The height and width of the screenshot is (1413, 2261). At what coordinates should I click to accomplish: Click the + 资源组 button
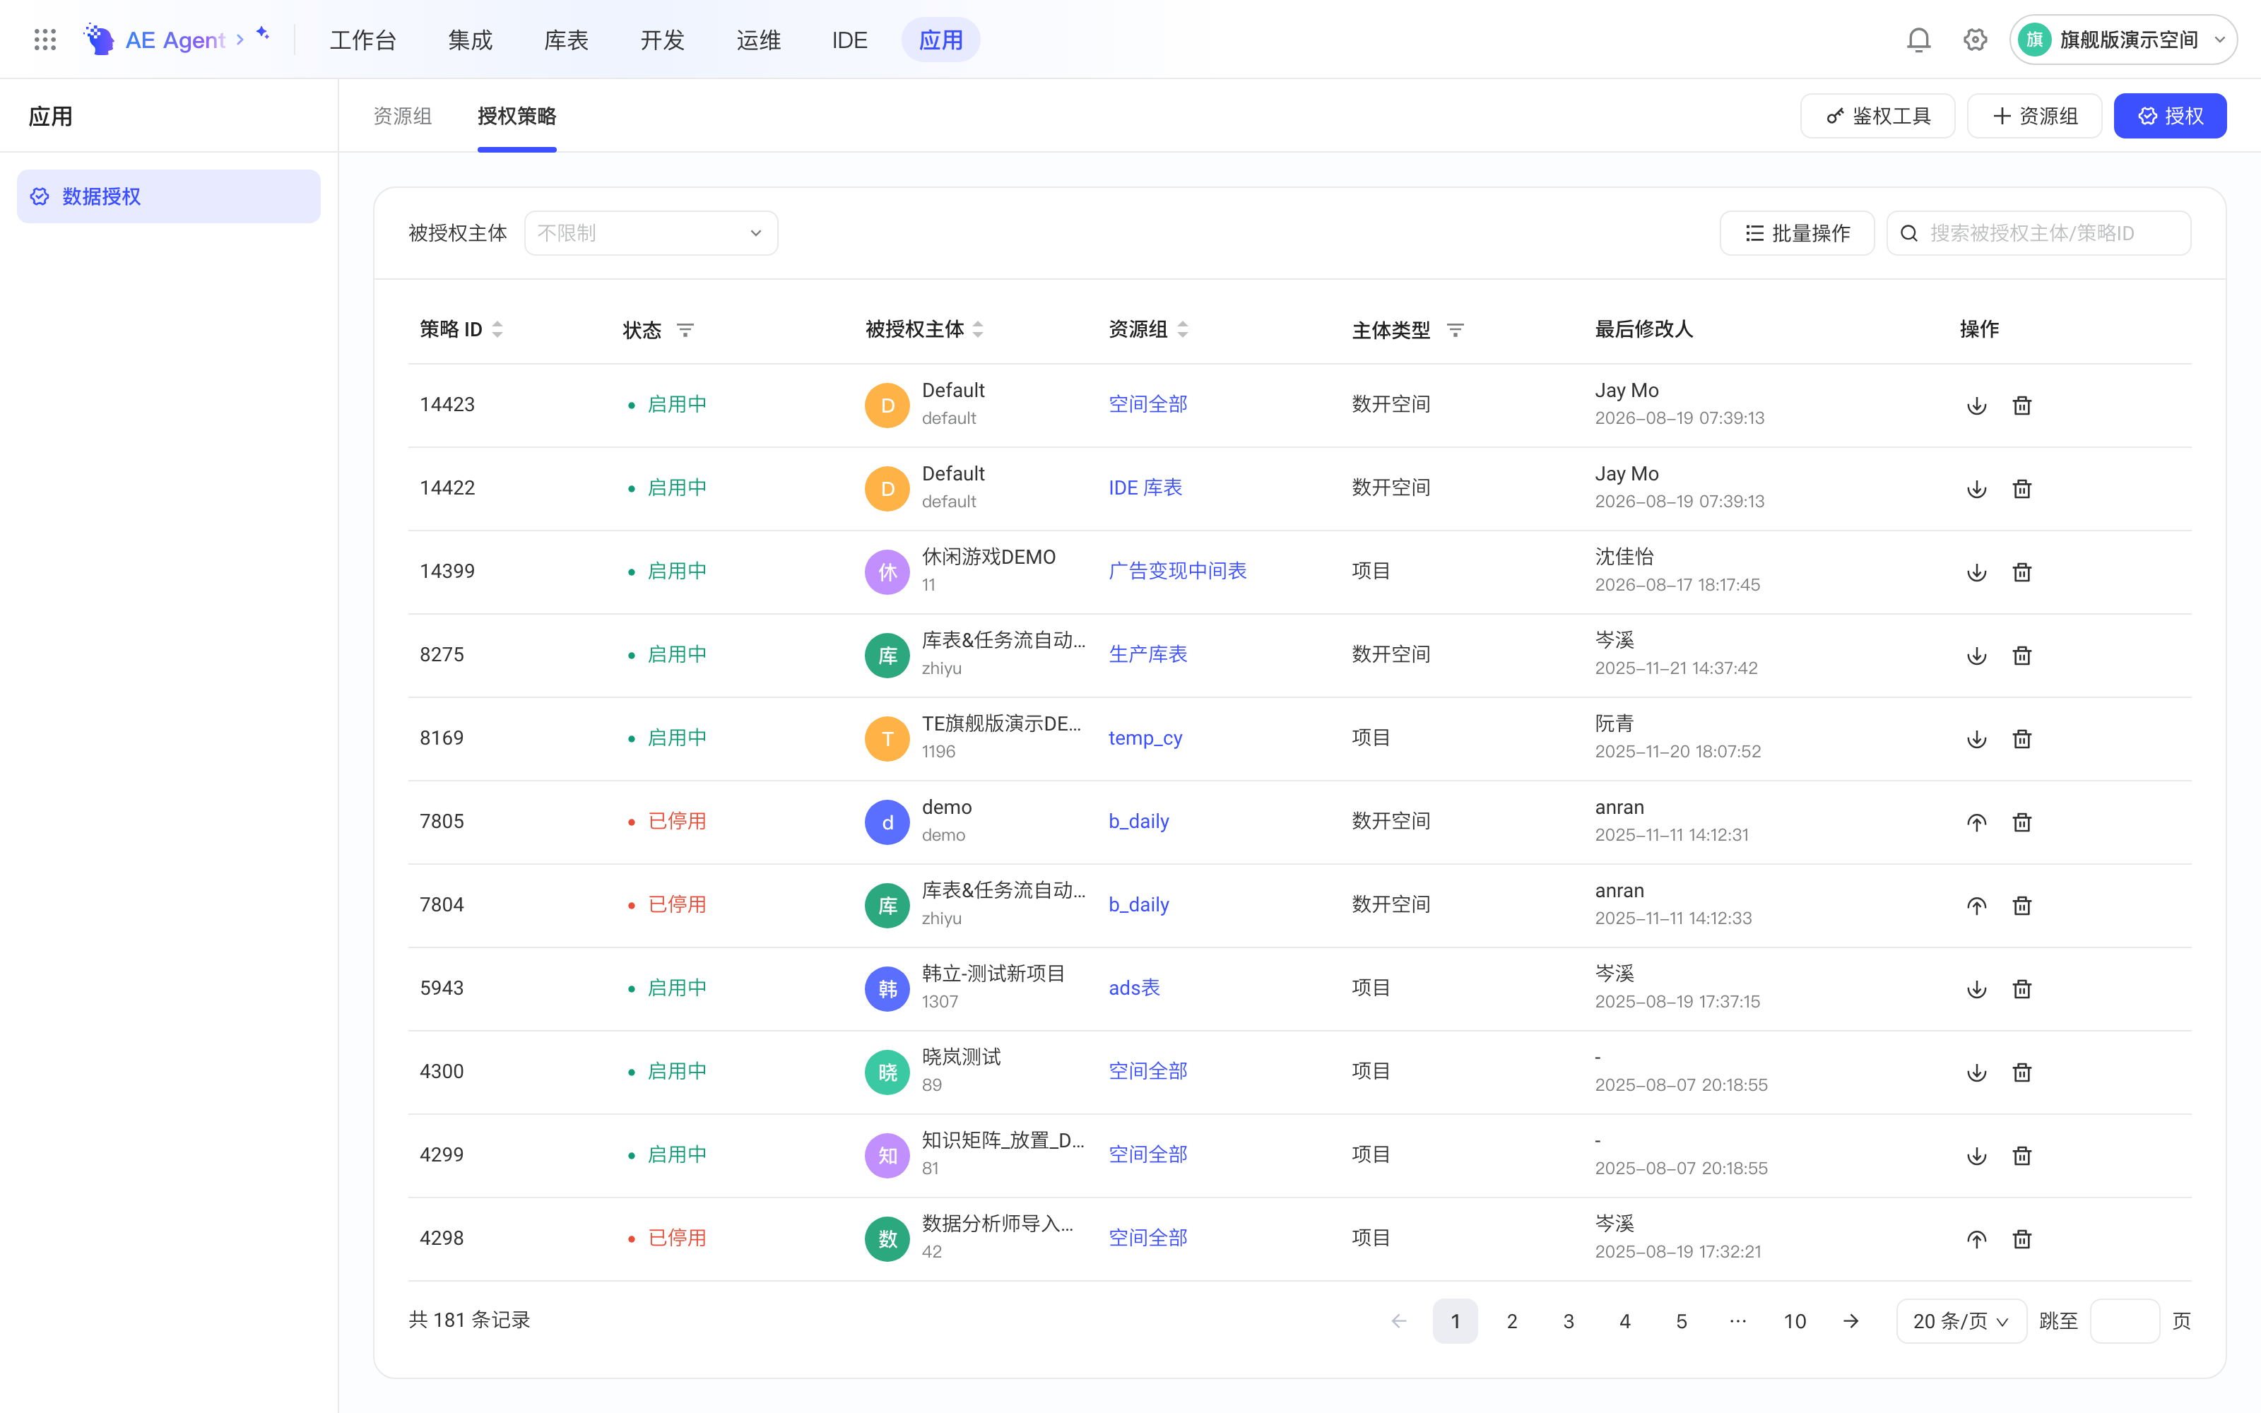coord(2034,116)
